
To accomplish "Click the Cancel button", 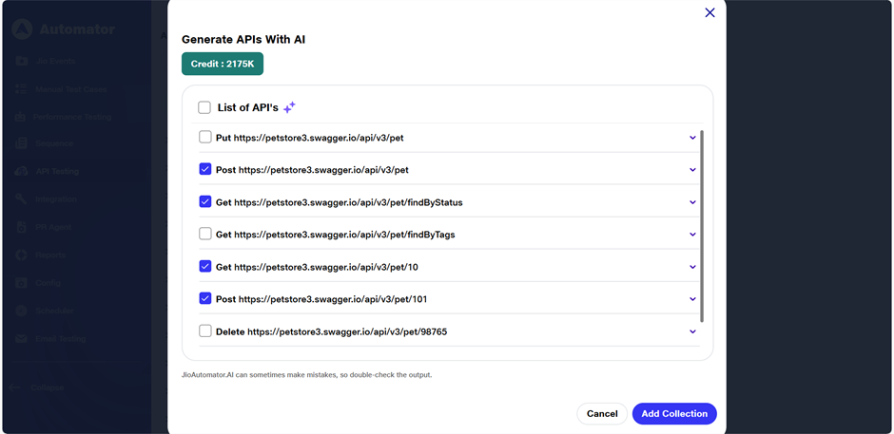I will point(602,414).
